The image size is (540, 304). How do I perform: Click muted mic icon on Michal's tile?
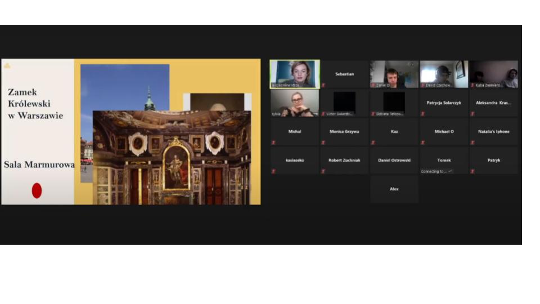tap(273, 142)
